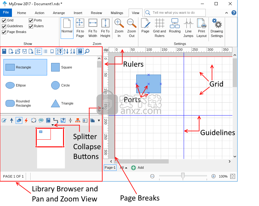Expand the All pages dropdown

tap(124, 168)
